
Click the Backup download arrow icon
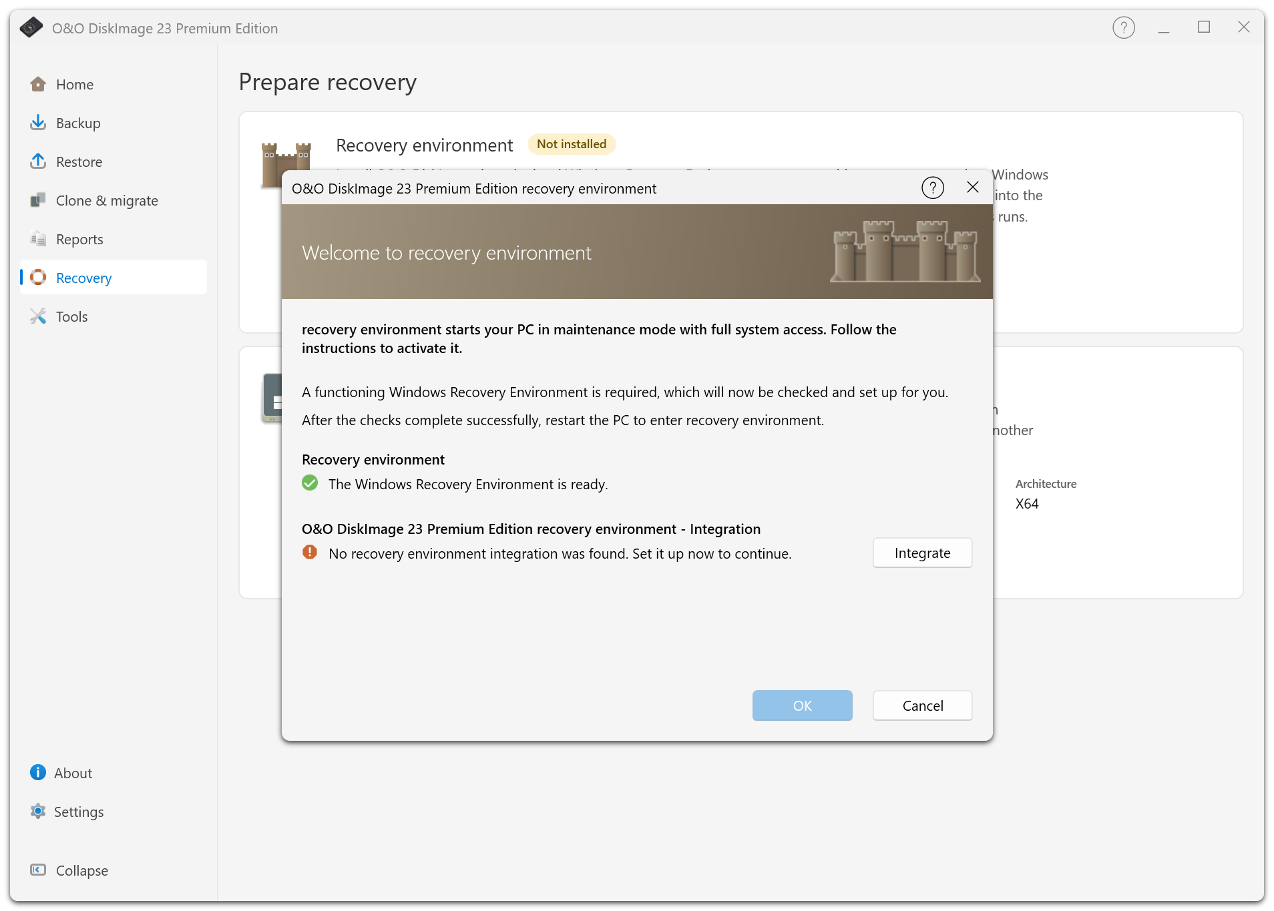click(38, 123)
